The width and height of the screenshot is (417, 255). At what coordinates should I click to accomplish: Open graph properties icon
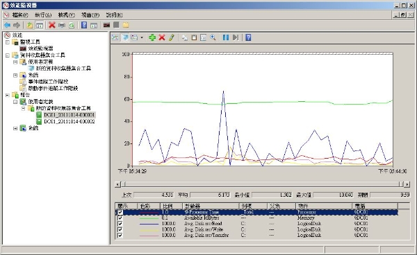[x=204, y=37]
